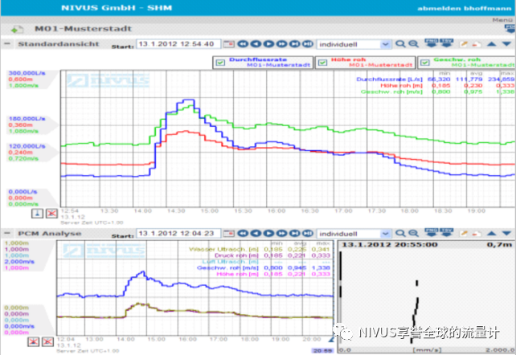Screen dimensions: 516x355
Task: Click red-cross icon below Standardansicht chart
Action: point(51,214)
